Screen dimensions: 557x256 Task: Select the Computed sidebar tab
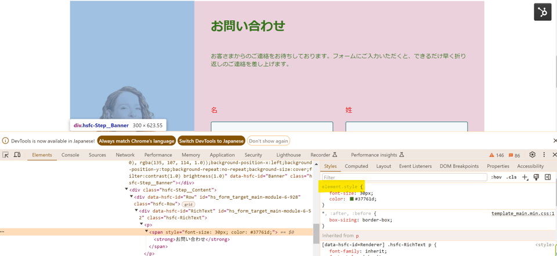pyautogui.click(x=356, y=166)
